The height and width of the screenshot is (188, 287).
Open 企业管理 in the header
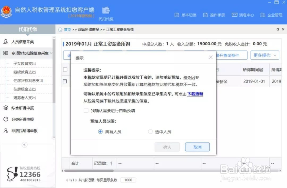(271, 15)
